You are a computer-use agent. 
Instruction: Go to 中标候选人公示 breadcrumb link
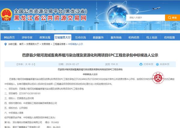coord(76,44)
